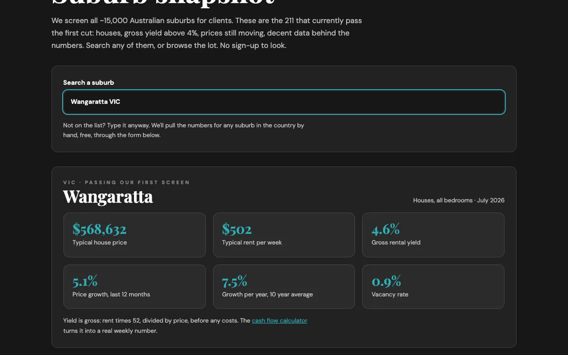Click 'Growth per year, 10 year average' caption
The image size is (568, 355).
267,294
